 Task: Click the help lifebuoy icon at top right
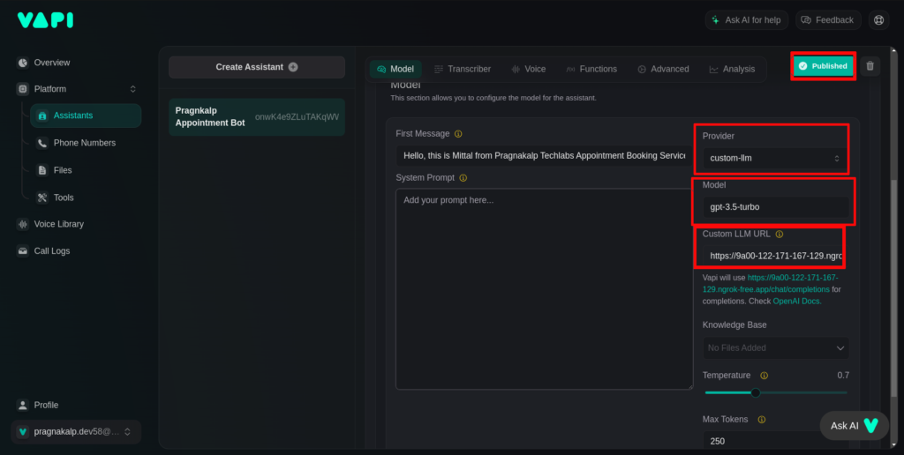pos(878,20)
